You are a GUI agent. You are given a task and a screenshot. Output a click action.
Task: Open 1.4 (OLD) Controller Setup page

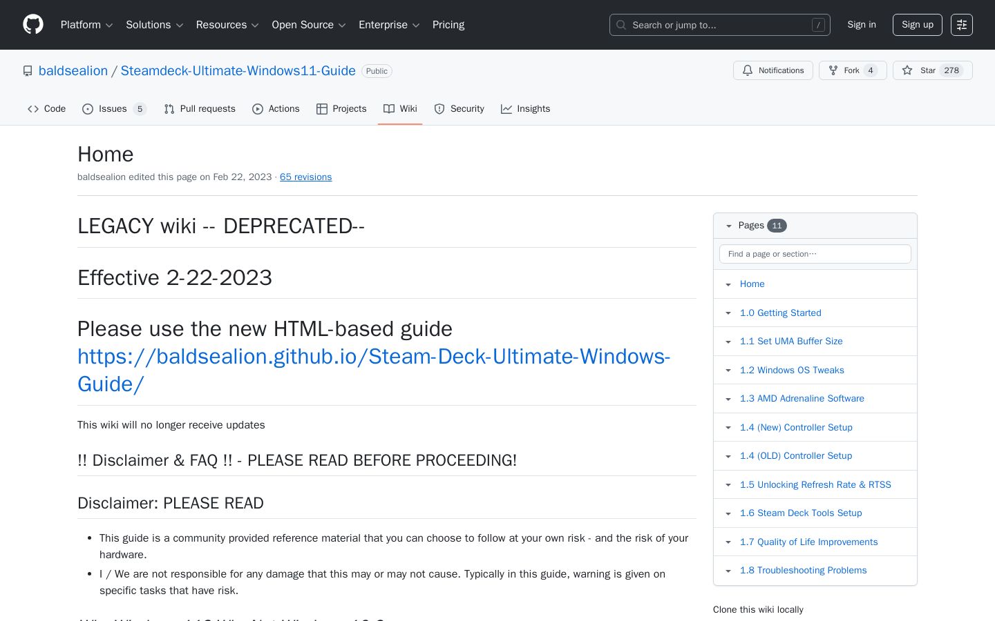796,456
